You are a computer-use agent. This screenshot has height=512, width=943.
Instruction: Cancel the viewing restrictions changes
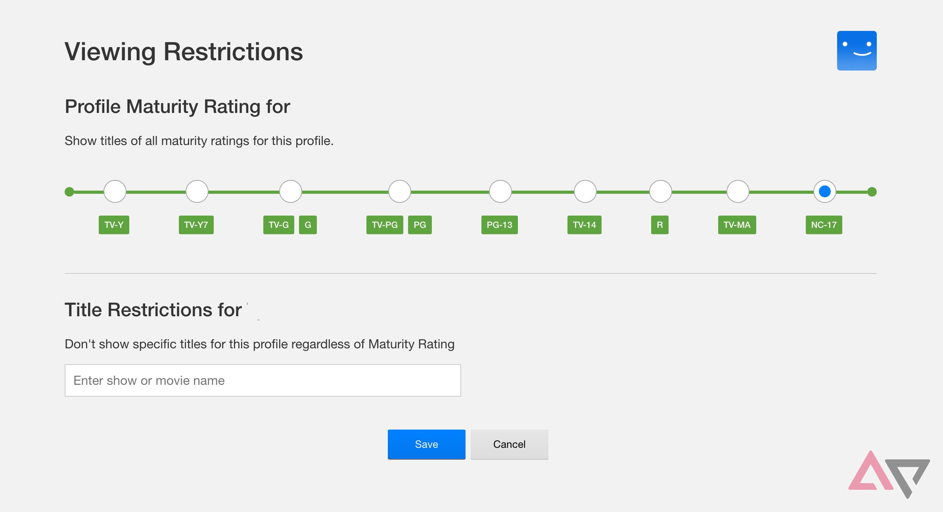pos(509,444)
